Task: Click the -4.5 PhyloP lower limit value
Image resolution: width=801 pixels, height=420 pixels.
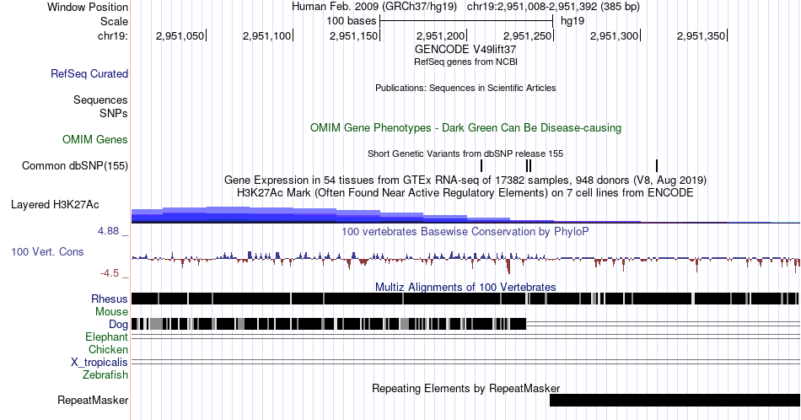Action: pyautogui.click(x=110, y=273)
